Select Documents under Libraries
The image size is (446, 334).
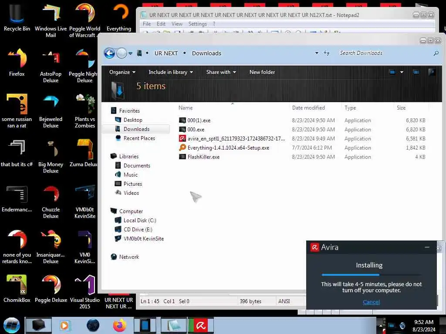pyautogui.click(x=136, y=165)
